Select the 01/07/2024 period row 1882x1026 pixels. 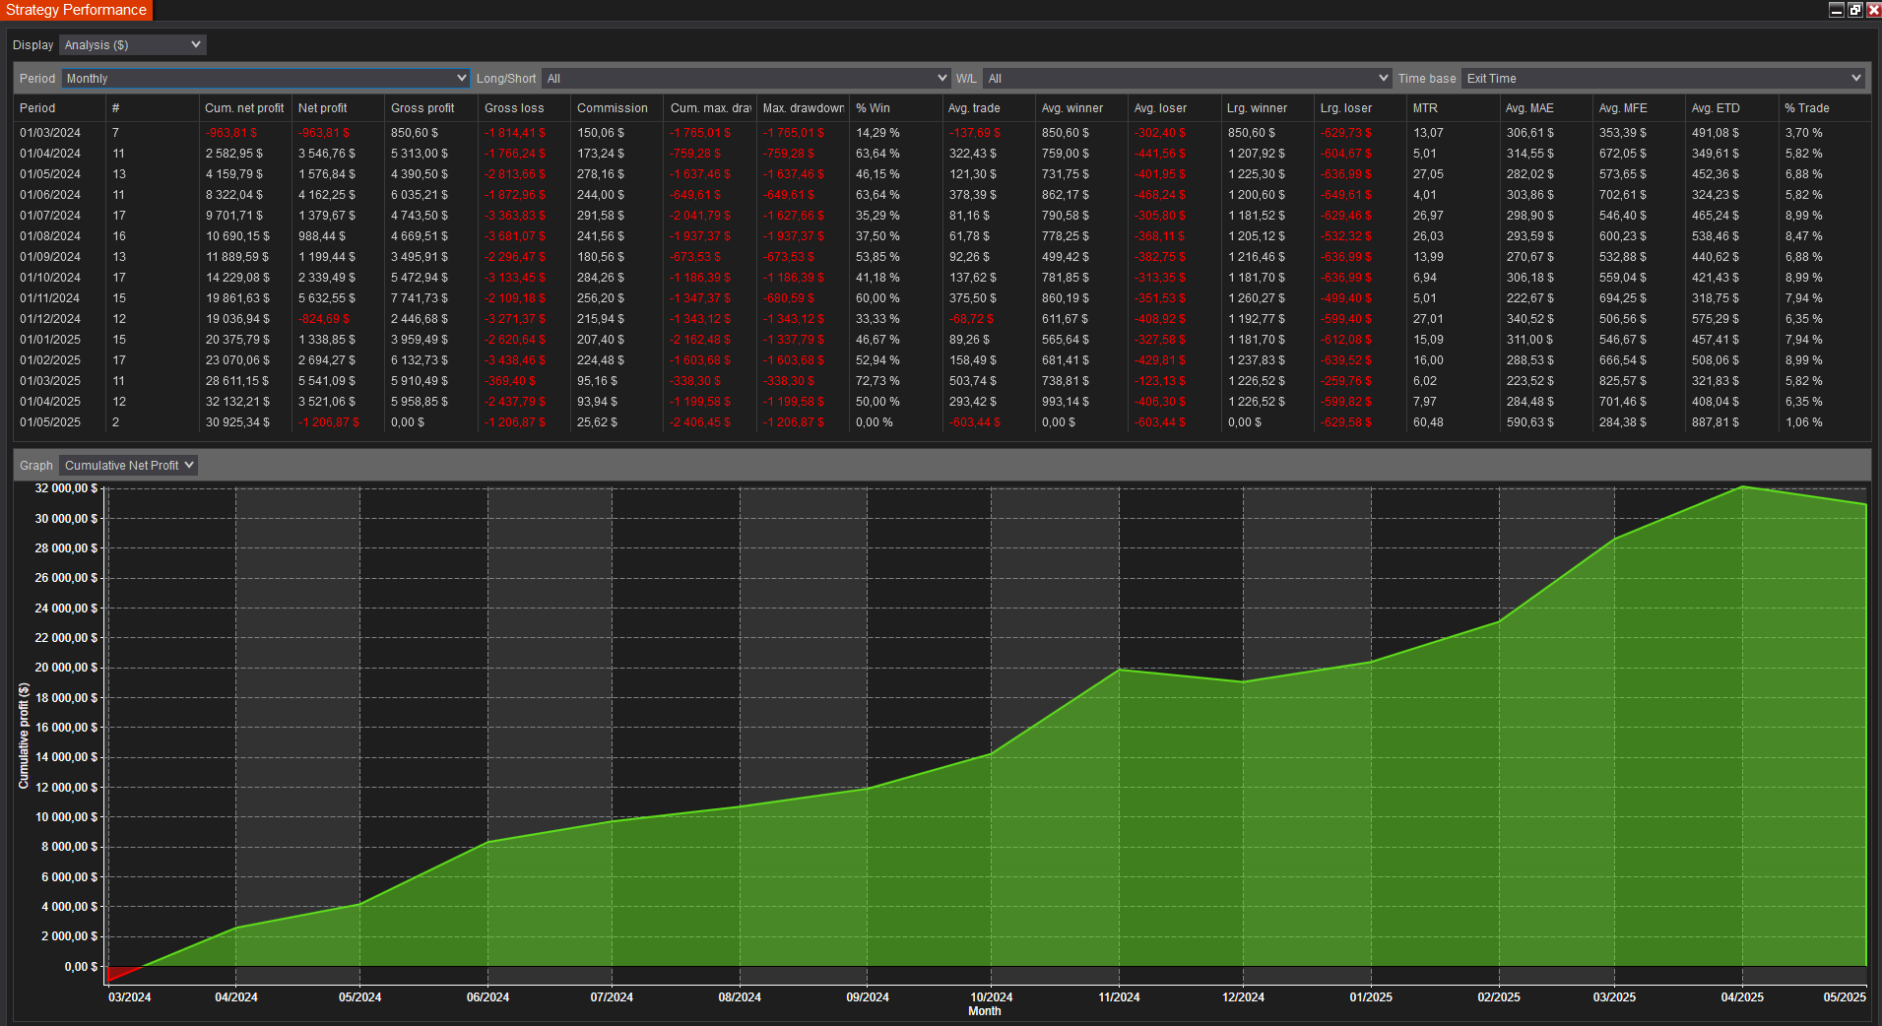941,216
